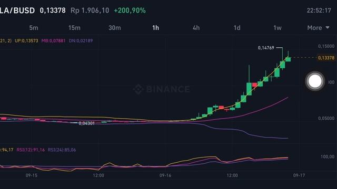Screen dimensions: 337x189
Task: Select the 5m timeframe tab
Action: (x=34, y=28)
